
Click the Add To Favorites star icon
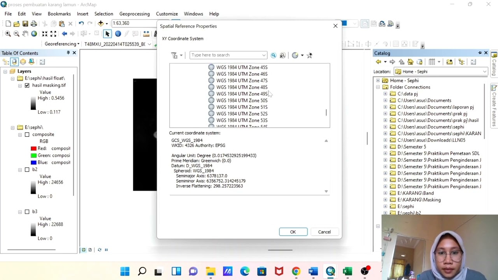(310, 55)
